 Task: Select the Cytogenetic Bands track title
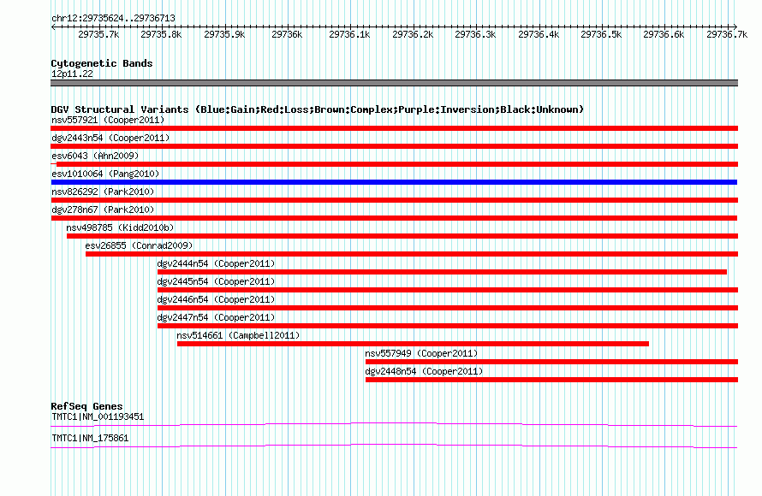[102, 63]
